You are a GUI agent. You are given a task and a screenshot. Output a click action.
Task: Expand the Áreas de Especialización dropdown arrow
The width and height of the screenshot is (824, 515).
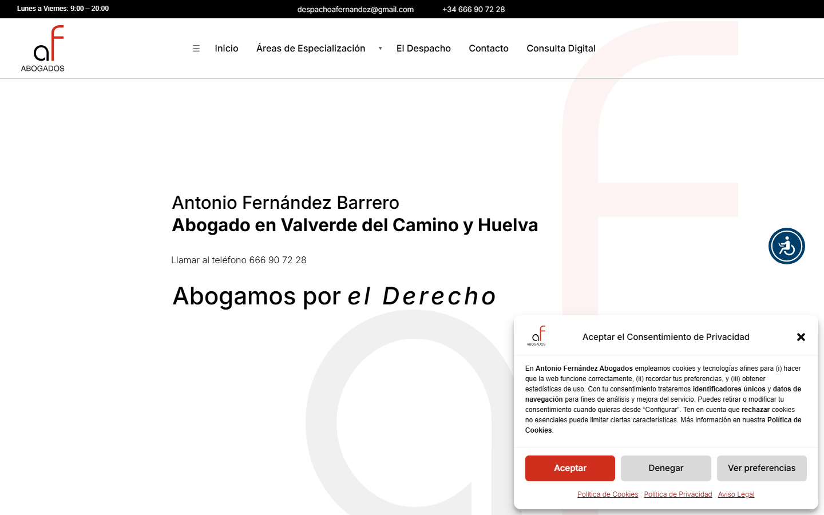pyautogui.click(x=380, y=49)
